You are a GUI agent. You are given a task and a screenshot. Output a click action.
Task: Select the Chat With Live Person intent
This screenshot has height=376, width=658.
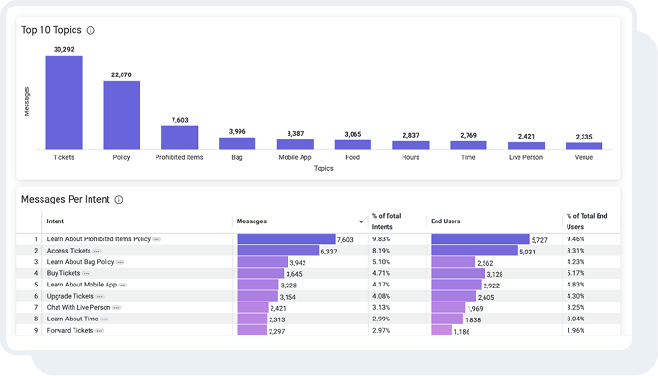[x=78, y=307]
